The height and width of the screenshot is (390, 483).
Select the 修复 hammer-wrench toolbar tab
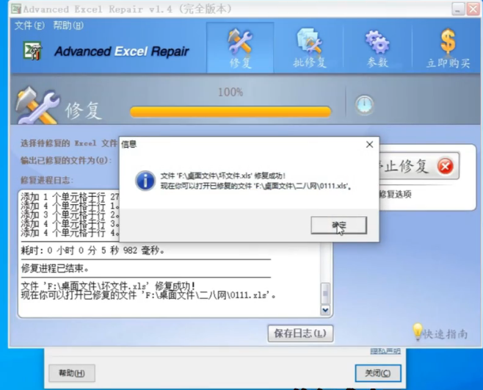point(240,48)
